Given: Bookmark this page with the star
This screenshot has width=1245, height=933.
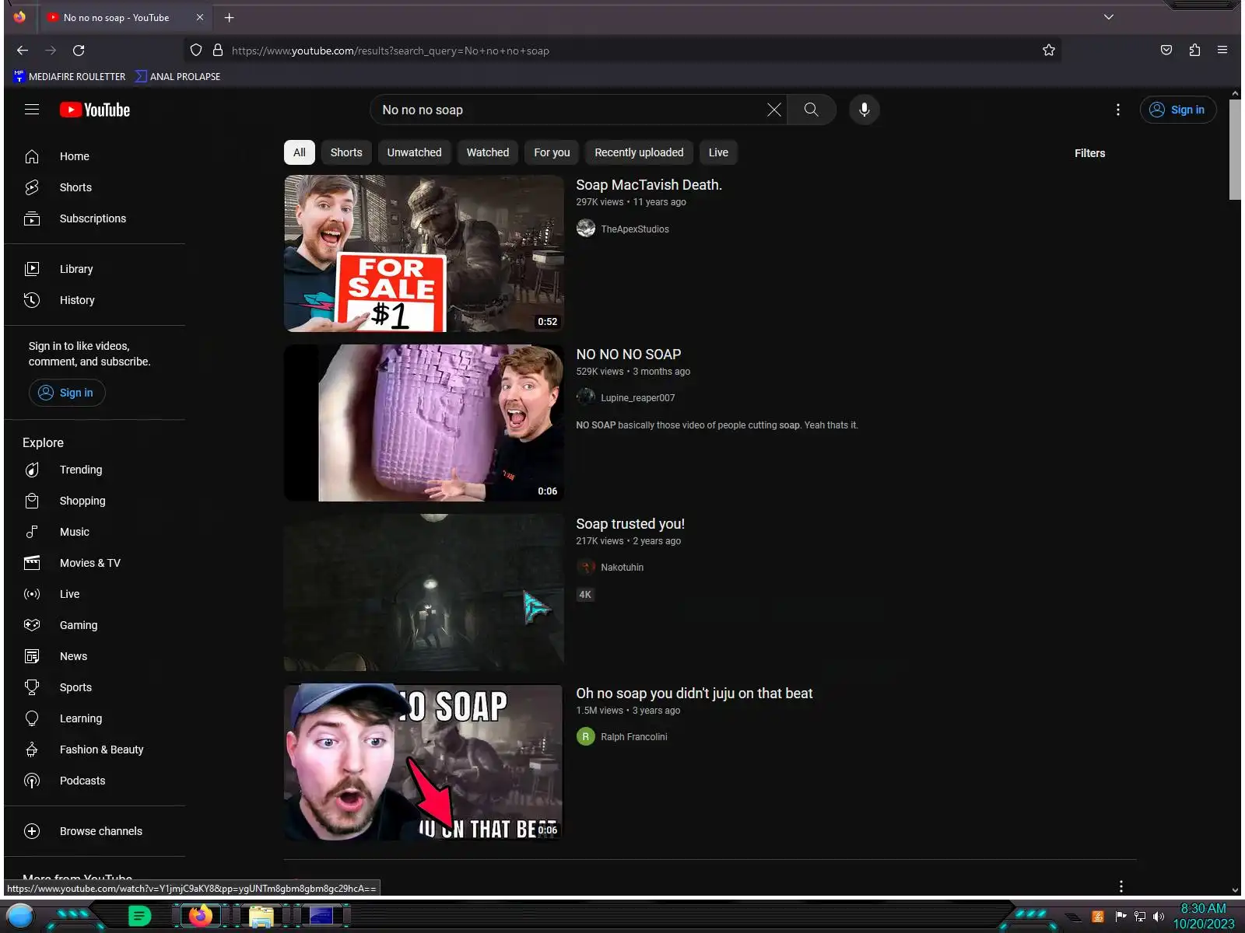Looking at the screenshot, I should [x=1049, y=51].
